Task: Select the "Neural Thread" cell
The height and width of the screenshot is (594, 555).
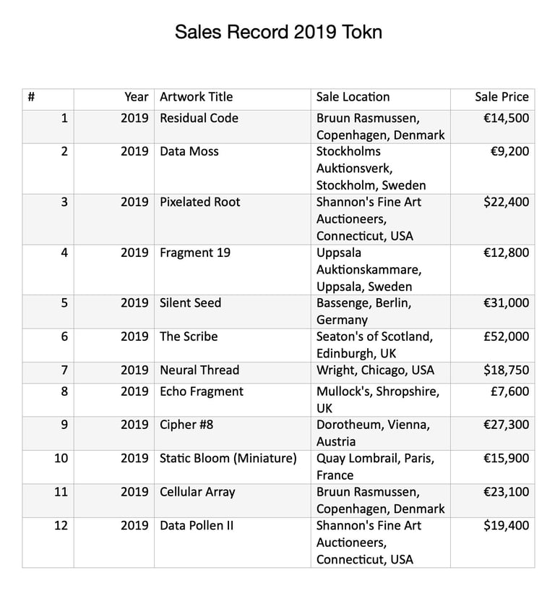Action: click(x=199, y=370)
